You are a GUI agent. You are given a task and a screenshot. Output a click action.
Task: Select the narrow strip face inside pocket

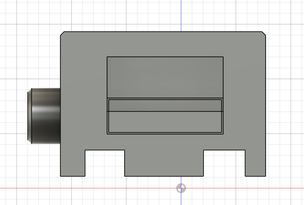pos(165,105)
